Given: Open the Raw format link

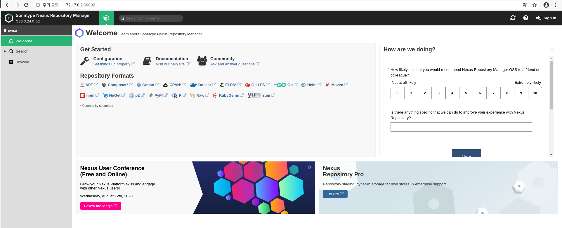Looking at the screenshot, I should pyautogui.click(x=200, y=95).
